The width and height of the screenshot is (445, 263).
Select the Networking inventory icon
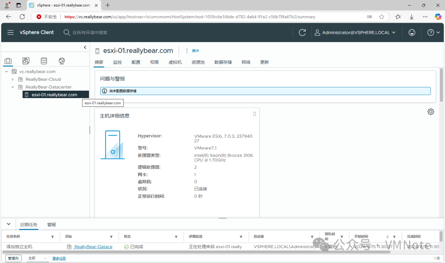point(61,61)
